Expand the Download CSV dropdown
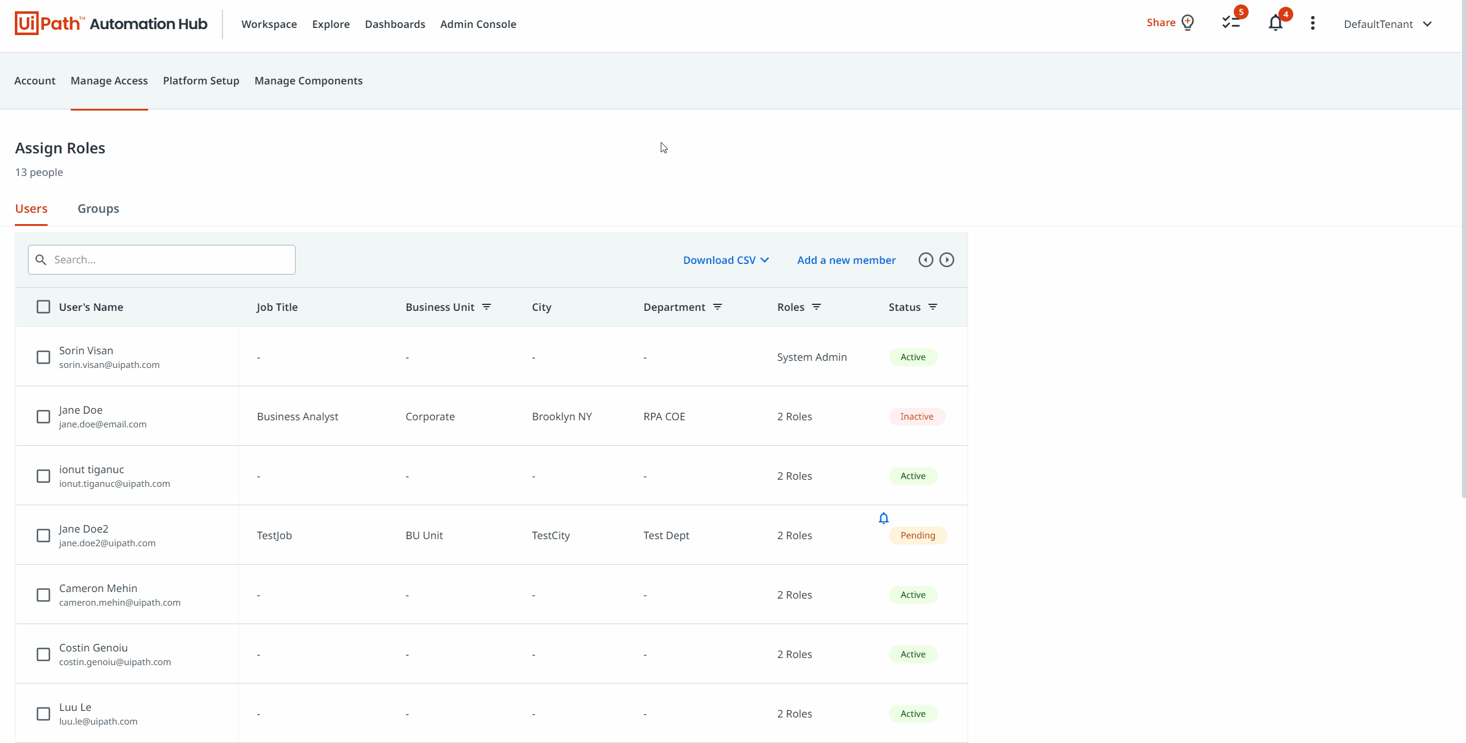Screen dimensions: 1466x743 (726, 260)
